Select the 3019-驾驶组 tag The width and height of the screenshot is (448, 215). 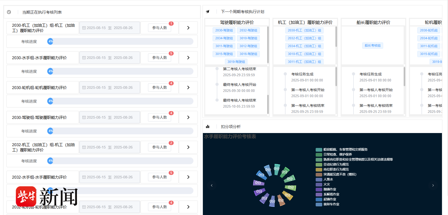click(x=236, y=62)
